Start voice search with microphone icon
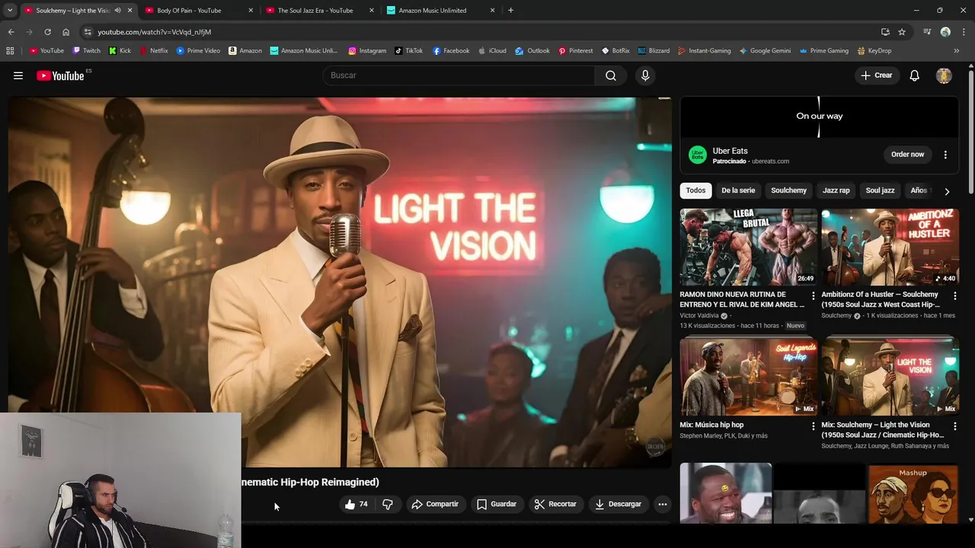 645,75
